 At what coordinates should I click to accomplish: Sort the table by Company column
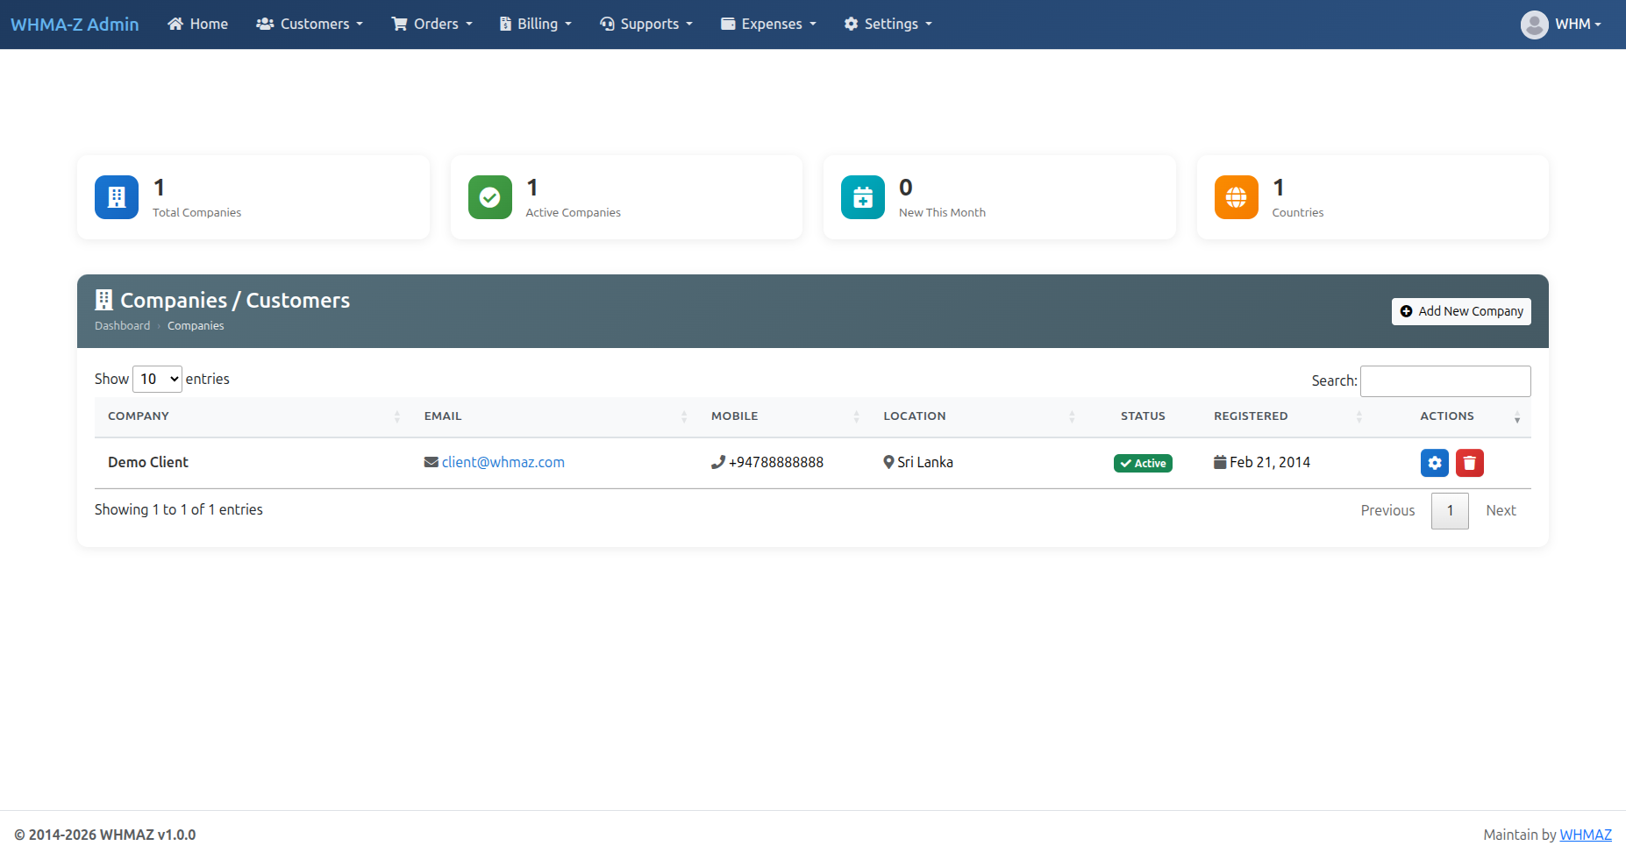pos(139,416)
